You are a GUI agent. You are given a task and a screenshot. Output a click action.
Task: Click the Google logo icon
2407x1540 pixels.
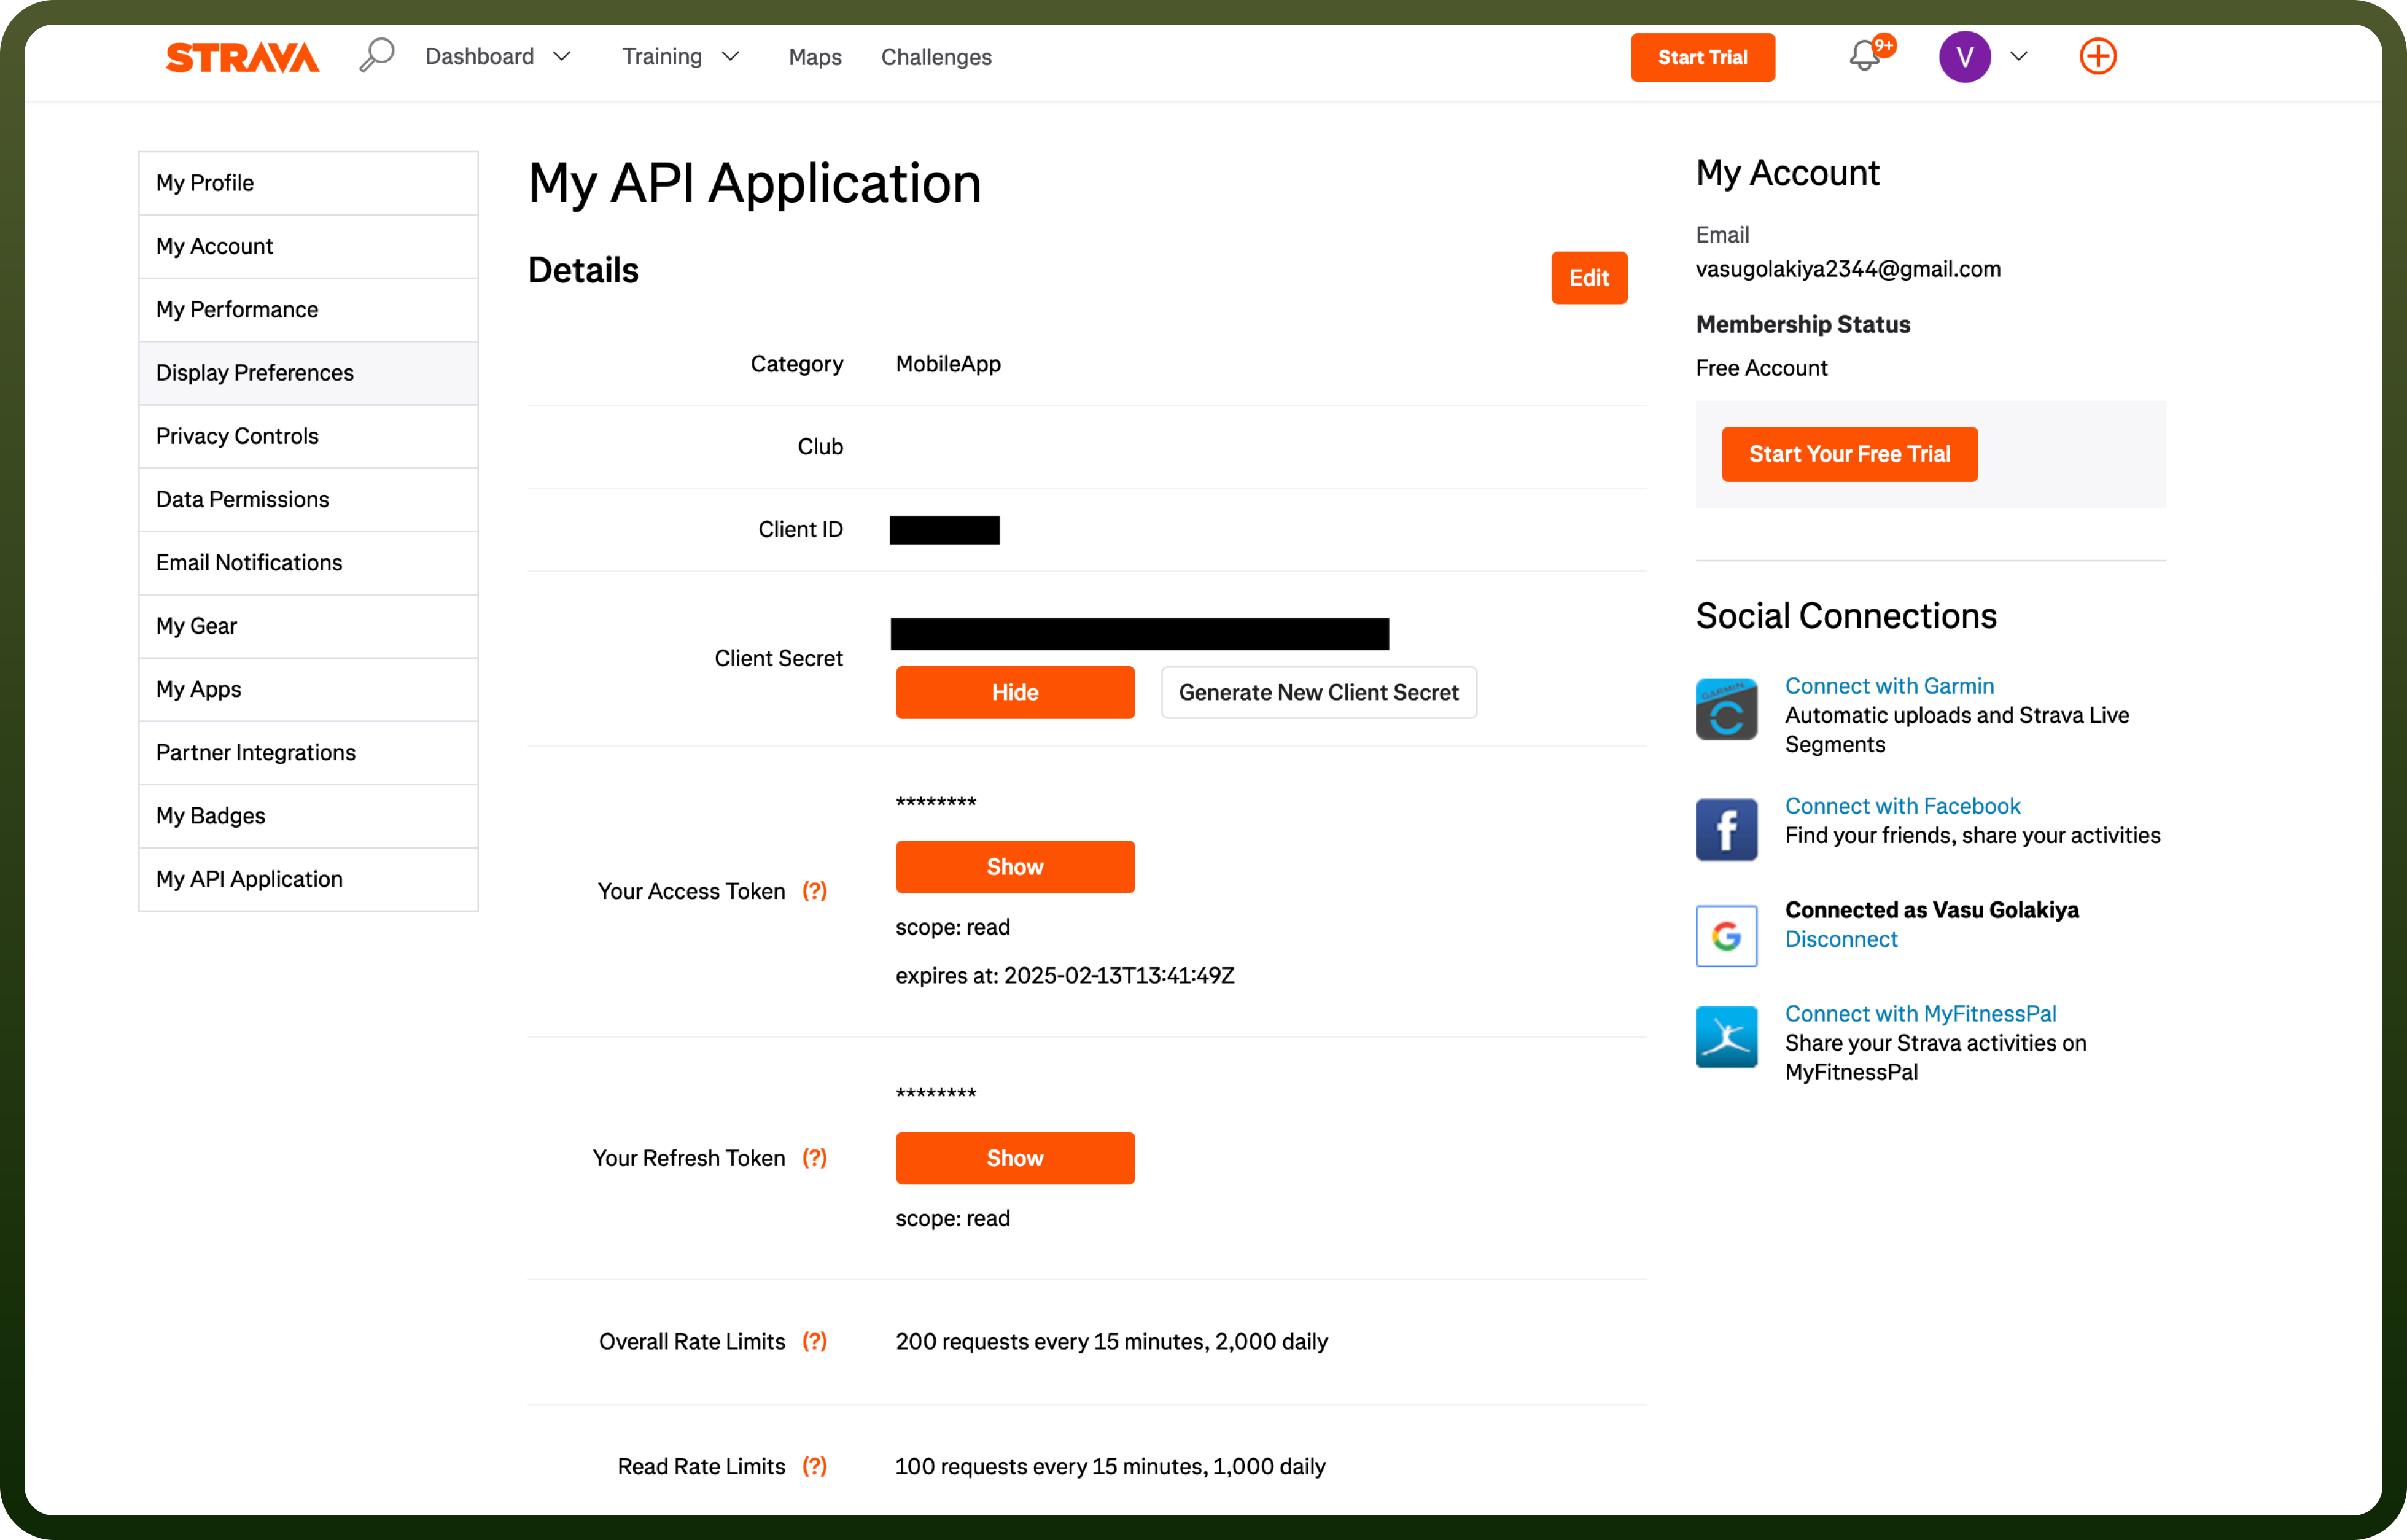1726,936
